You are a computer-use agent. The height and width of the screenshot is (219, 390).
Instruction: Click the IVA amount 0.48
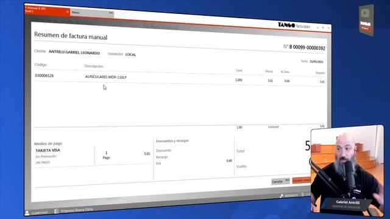pos(229,161)
